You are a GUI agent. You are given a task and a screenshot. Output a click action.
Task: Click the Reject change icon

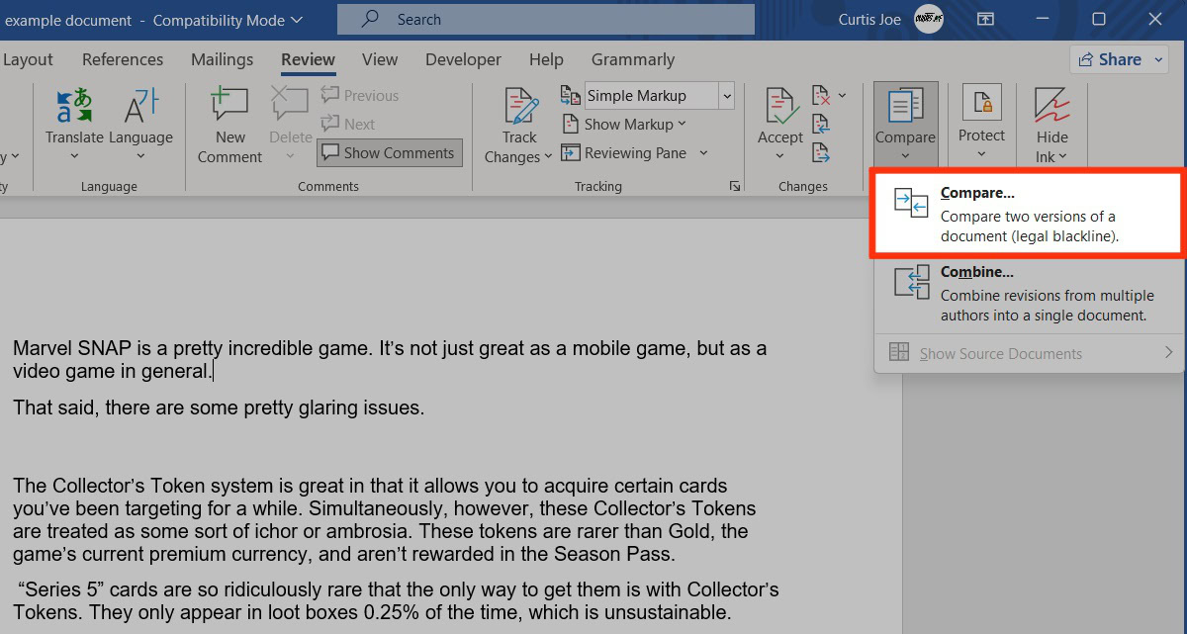click(x=821, y=96)
